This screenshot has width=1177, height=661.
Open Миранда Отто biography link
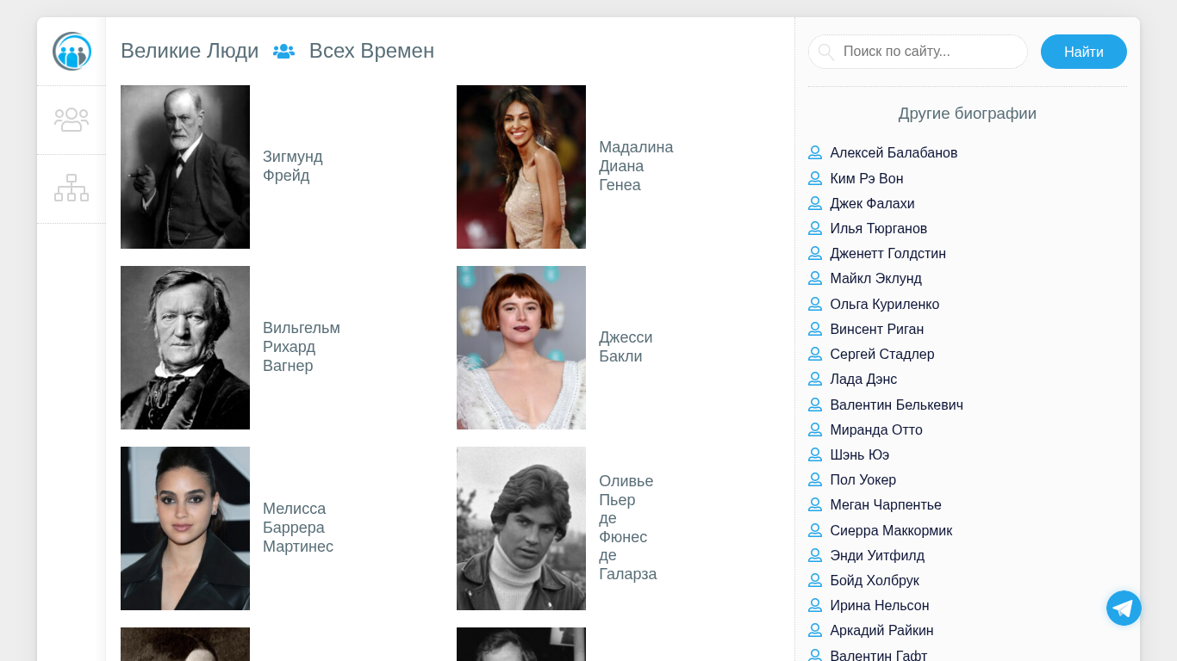(x=875, y=429)
